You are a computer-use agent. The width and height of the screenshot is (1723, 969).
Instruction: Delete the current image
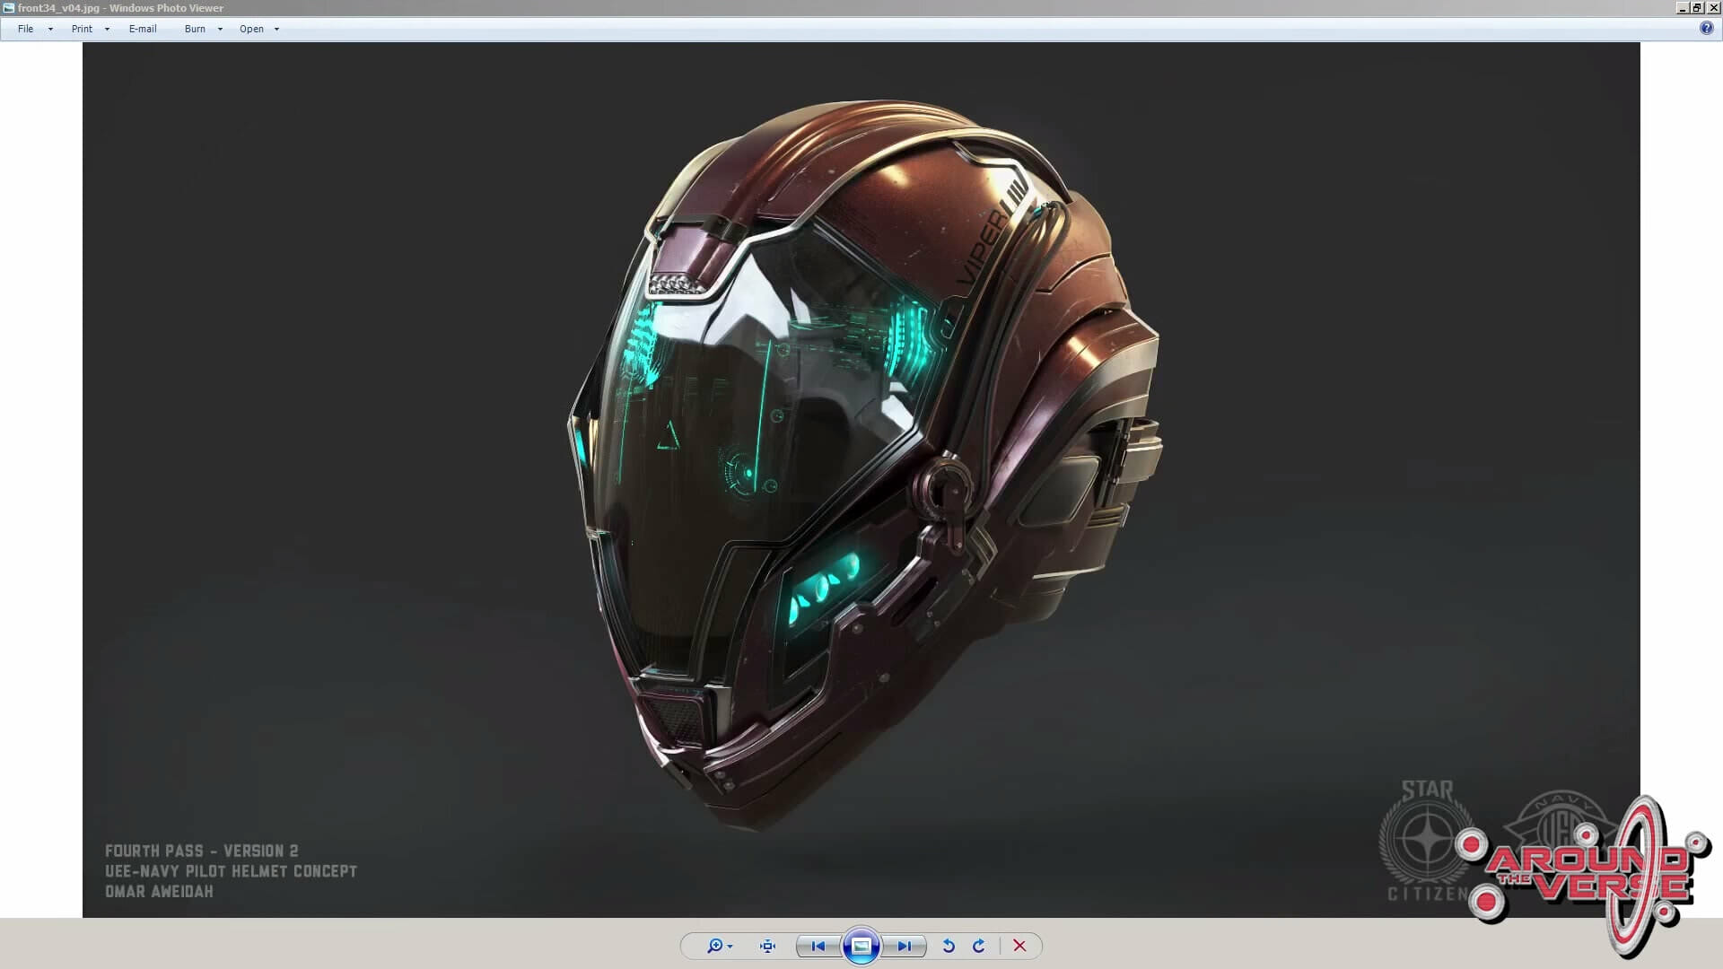(x=1019, y=946)
